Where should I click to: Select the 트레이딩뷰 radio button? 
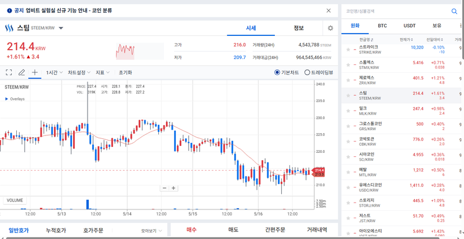[x=307, y=72]
